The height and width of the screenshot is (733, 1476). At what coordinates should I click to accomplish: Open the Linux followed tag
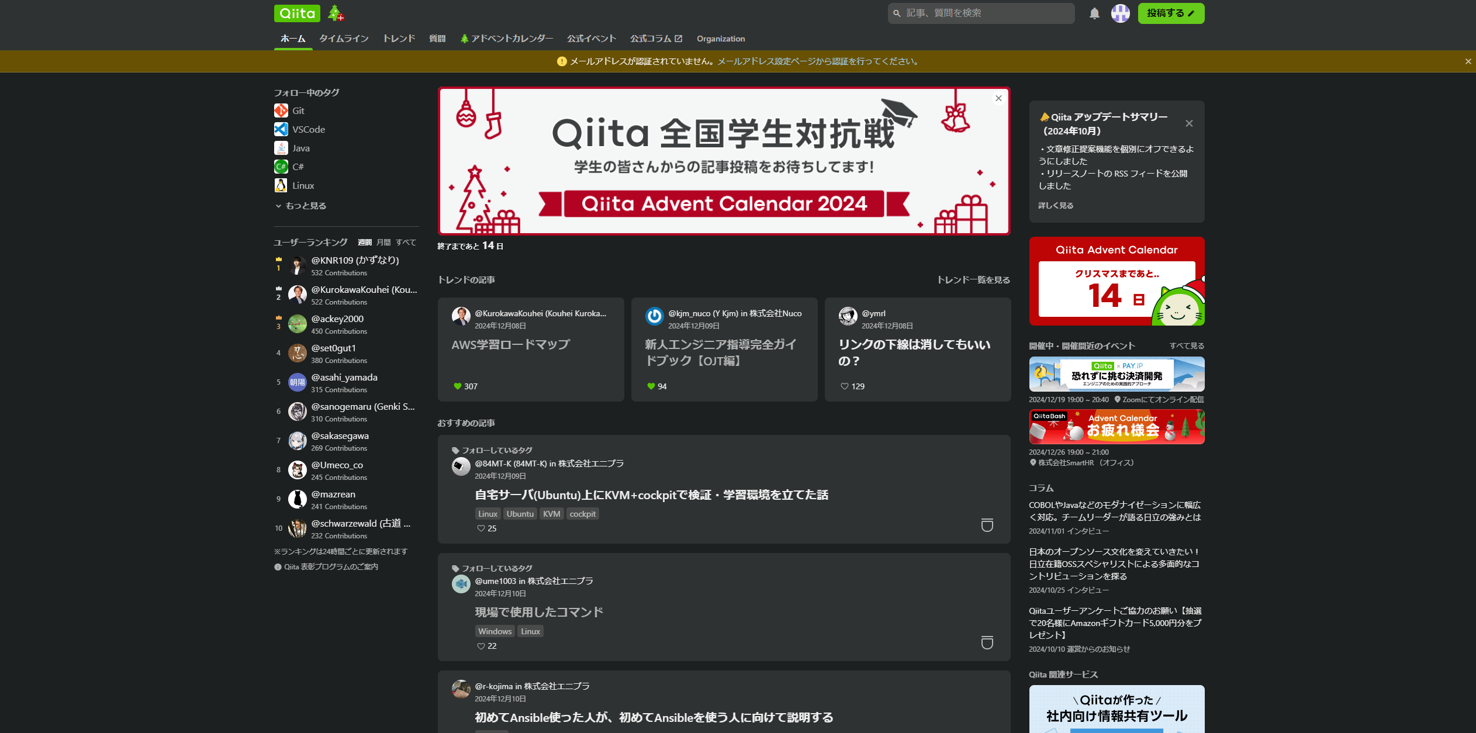tap(303, 185)
